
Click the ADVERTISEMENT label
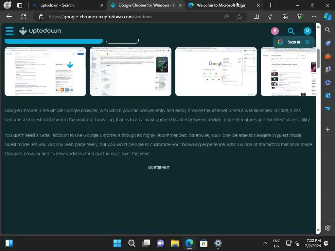click(159, 168)
